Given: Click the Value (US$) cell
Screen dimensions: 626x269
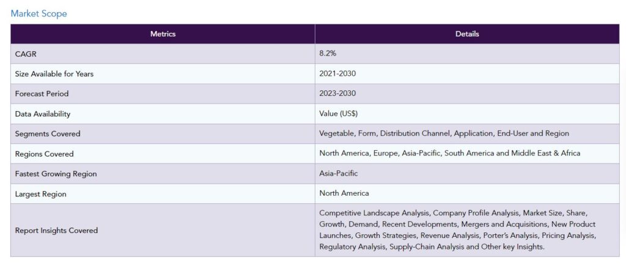Looking at the screenshot, I should (467, 113).
